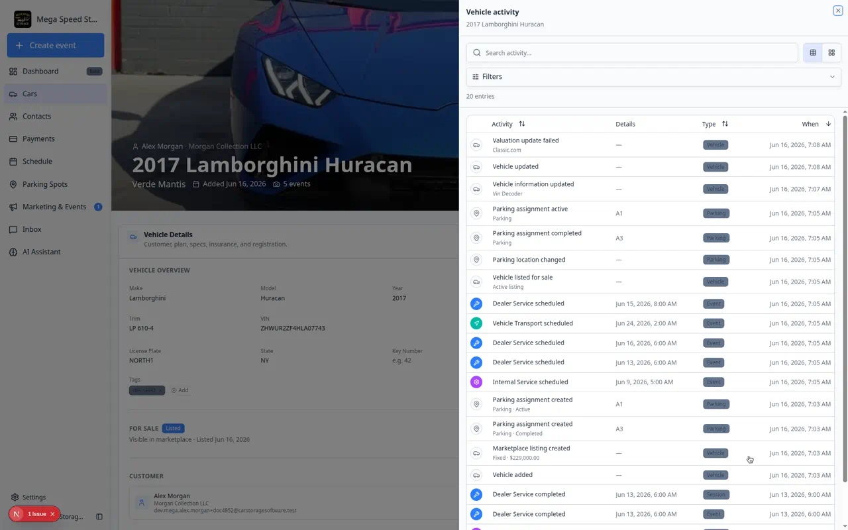Click the AI Assistant globe icon

click(x=13, y=252)
